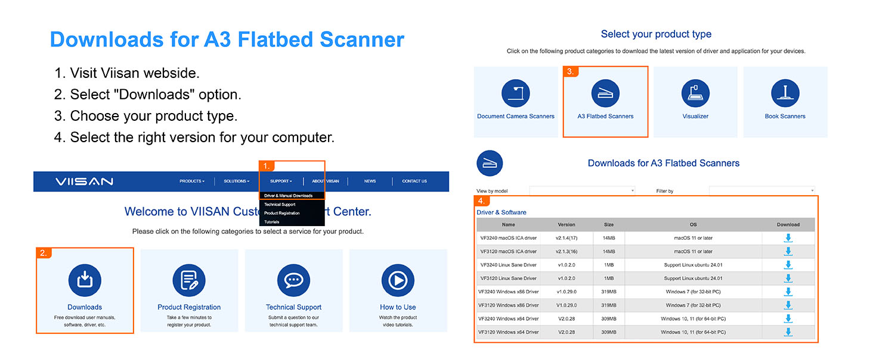Select the VF3240 Linux Sane Driver name cell

point(508,265)
